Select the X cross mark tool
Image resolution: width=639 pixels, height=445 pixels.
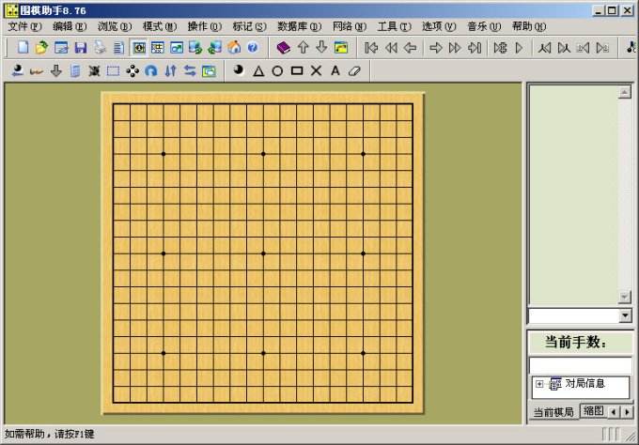(x=316, y=70)
